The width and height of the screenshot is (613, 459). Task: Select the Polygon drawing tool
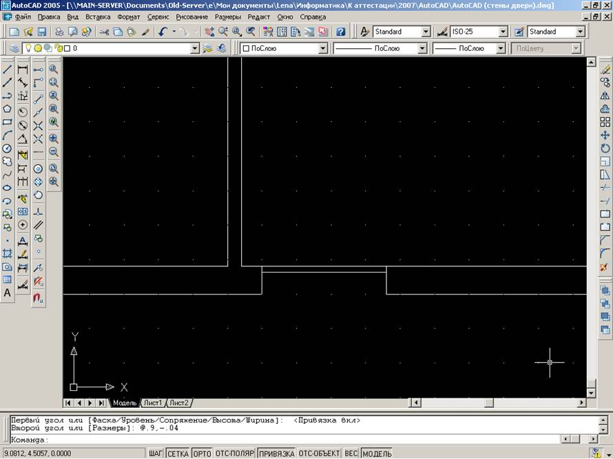[x=7, y=109]
